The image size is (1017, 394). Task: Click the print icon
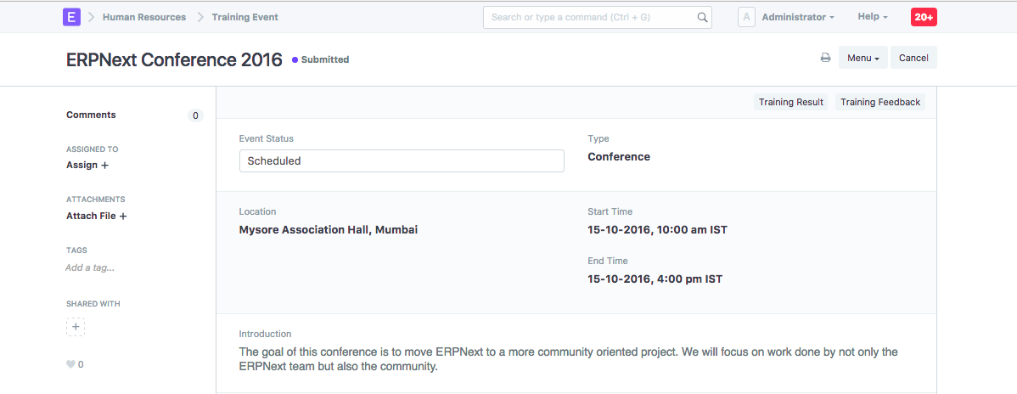(825, 58)
